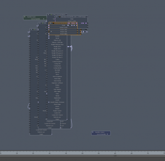Screen dimensions: 165x161
Task: Click the Output port of the bottom-left material node
Action: click(52, 134)
